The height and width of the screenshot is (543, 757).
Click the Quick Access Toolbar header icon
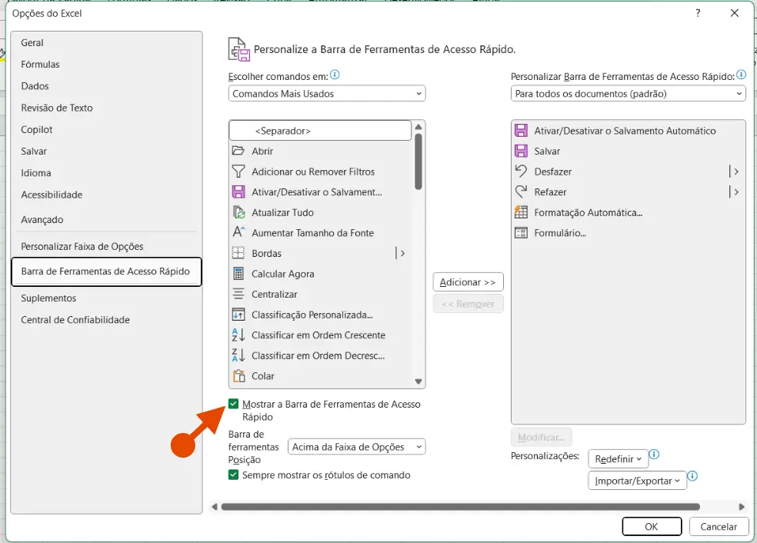(x=239, y=49)
